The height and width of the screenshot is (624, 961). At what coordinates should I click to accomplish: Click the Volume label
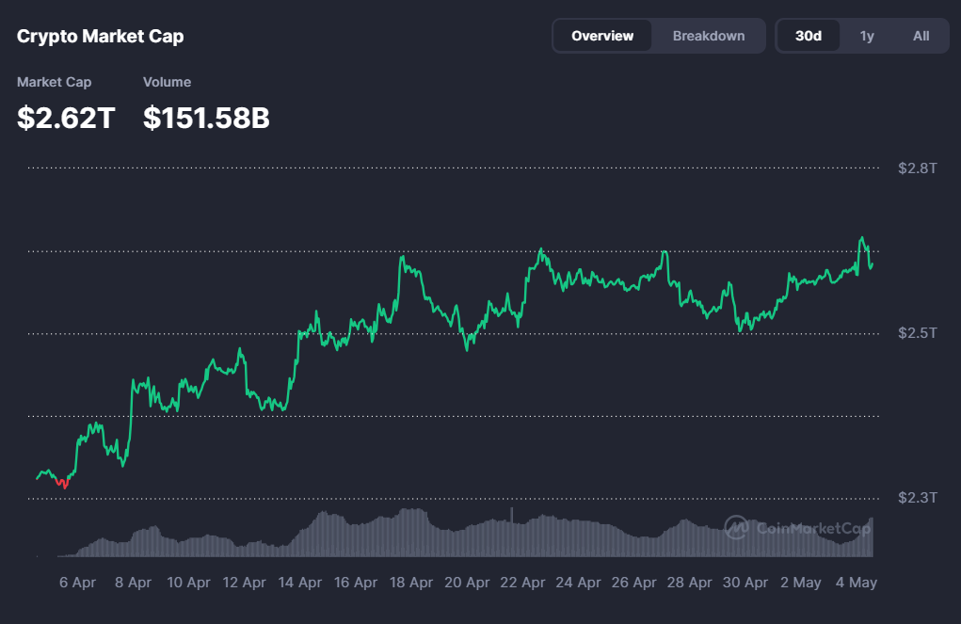(x=167, y=82)
